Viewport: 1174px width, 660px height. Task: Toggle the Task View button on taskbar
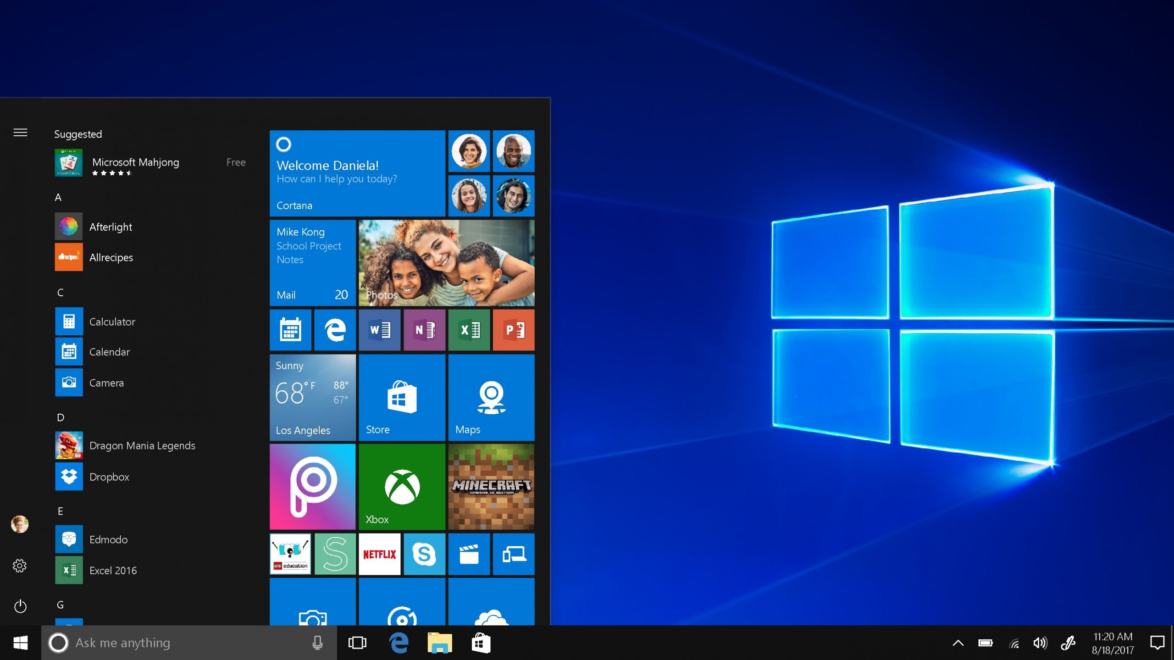[x=357, y=642]
